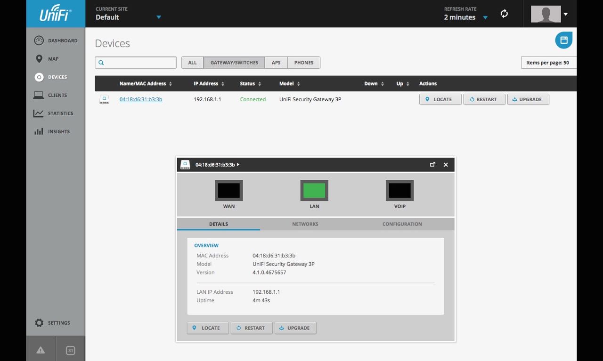
Task: Open the Clients laptop icon
Action: coord(39,95)
